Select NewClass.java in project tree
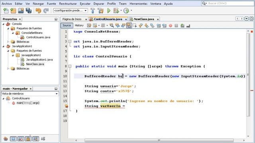Screen dimensions: 255x143 point(35,64)
